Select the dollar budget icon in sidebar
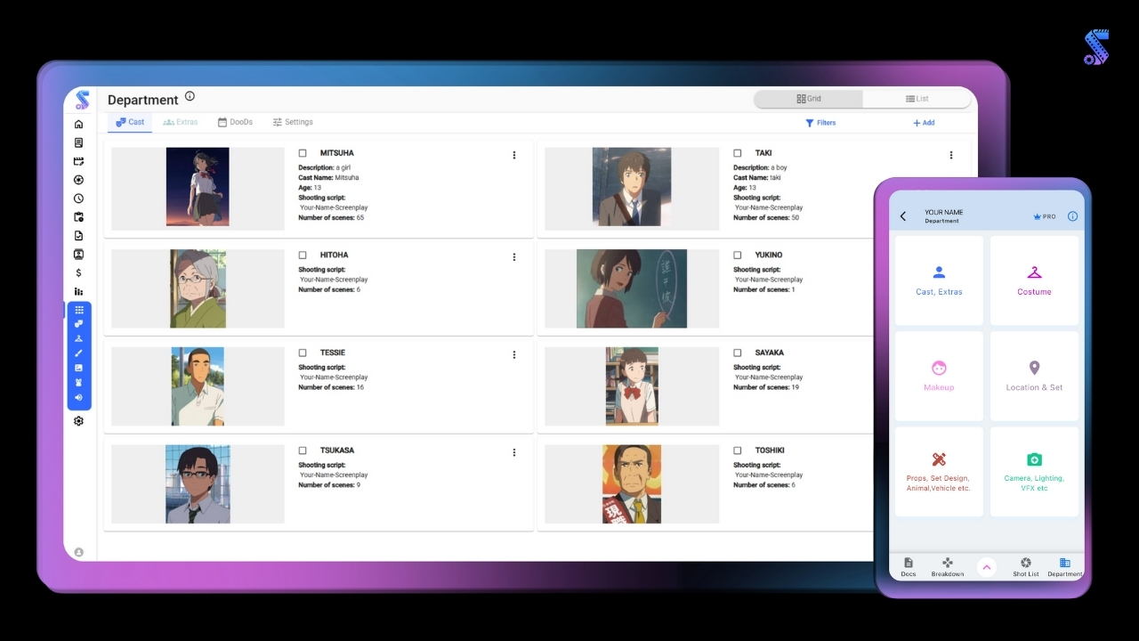1139x641 pixels. [x=78, y=273]
